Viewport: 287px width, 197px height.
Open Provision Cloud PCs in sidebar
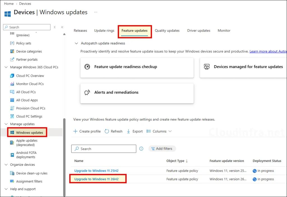[31, 108]
